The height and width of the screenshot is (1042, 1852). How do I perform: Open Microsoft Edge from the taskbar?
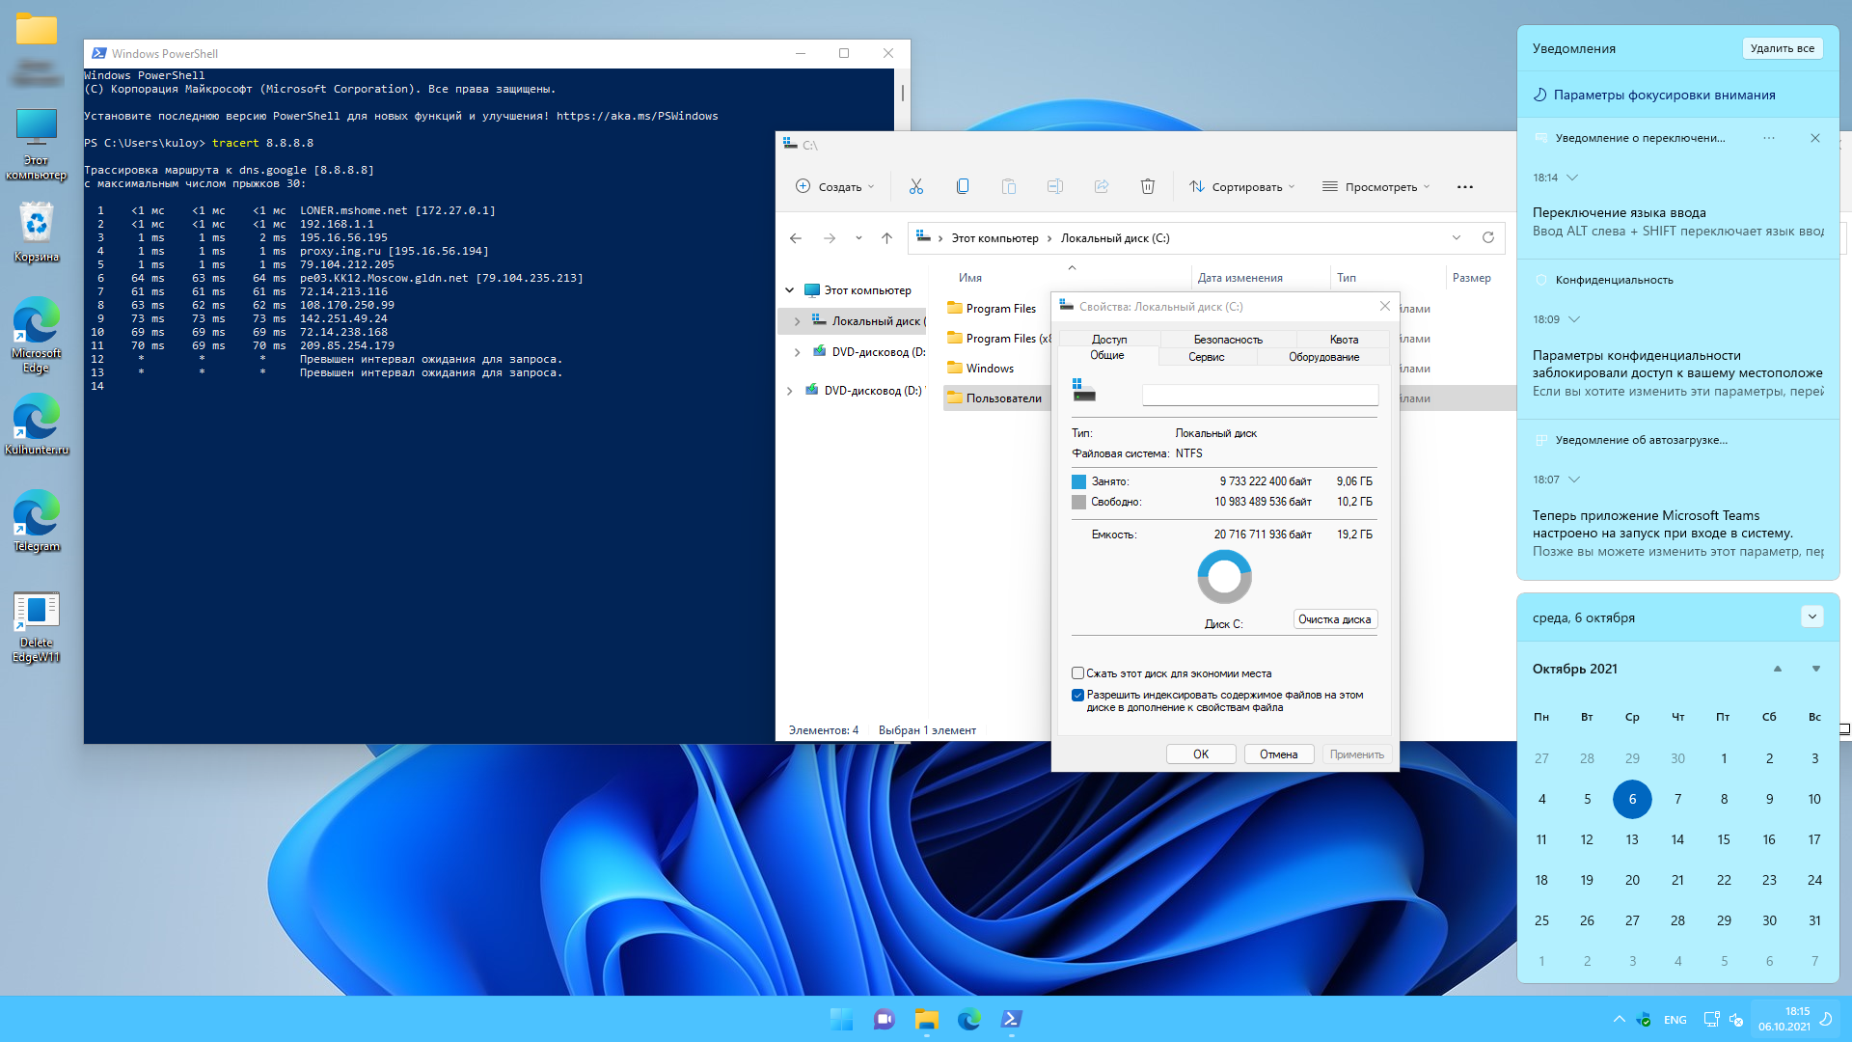[x=968, y=1019]
